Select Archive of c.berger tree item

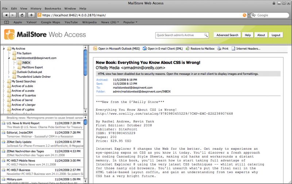click(x=23, y=105)
